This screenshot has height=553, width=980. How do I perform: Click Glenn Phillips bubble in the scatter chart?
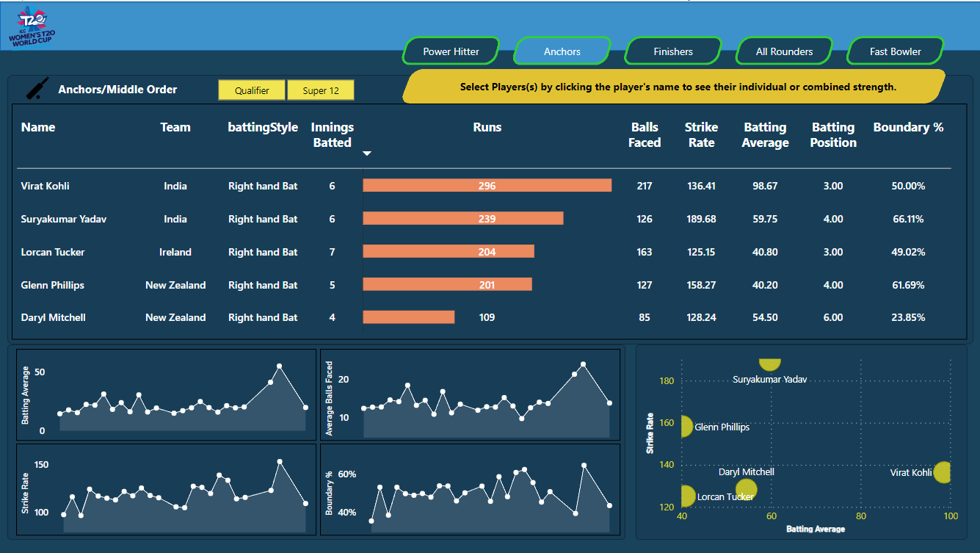[686, 427]
